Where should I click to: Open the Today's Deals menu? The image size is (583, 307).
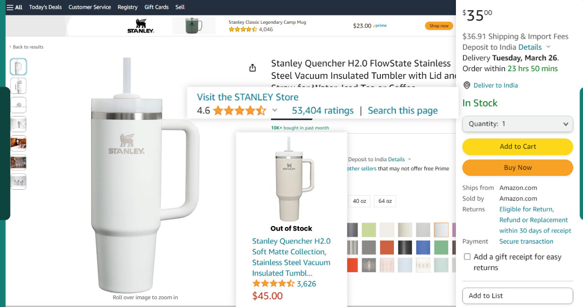pos(45,7)
